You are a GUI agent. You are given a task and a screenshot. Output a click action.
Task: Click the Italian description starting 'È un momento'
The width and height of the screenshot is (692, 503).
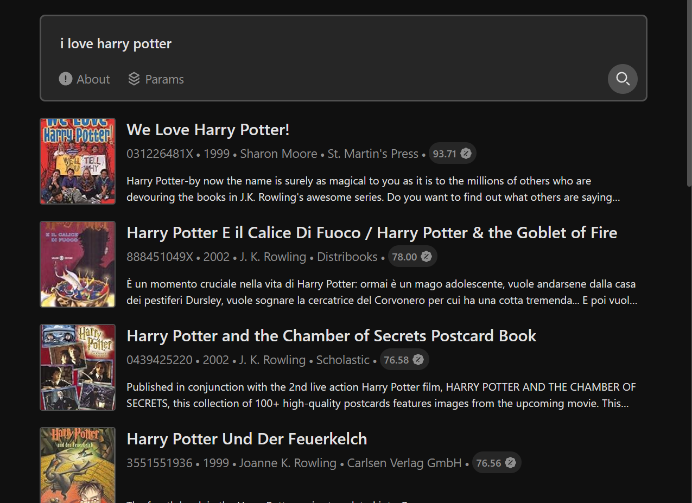pos(382,292)
